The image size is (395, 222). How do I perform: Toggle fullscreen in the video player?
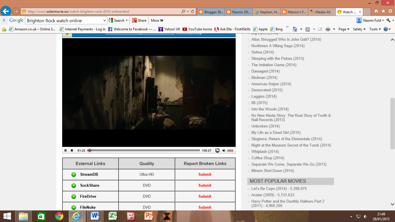(x=217, y=150)
